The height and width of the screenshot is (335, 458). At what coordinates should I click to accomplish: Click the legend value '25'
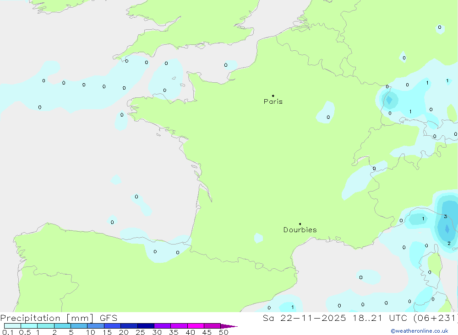[x=141, y=332]
